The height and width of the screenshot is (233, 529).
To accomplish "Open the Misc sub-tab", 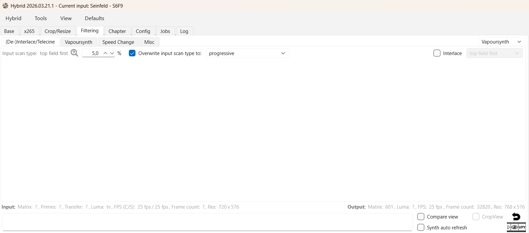I will point(150,42).
